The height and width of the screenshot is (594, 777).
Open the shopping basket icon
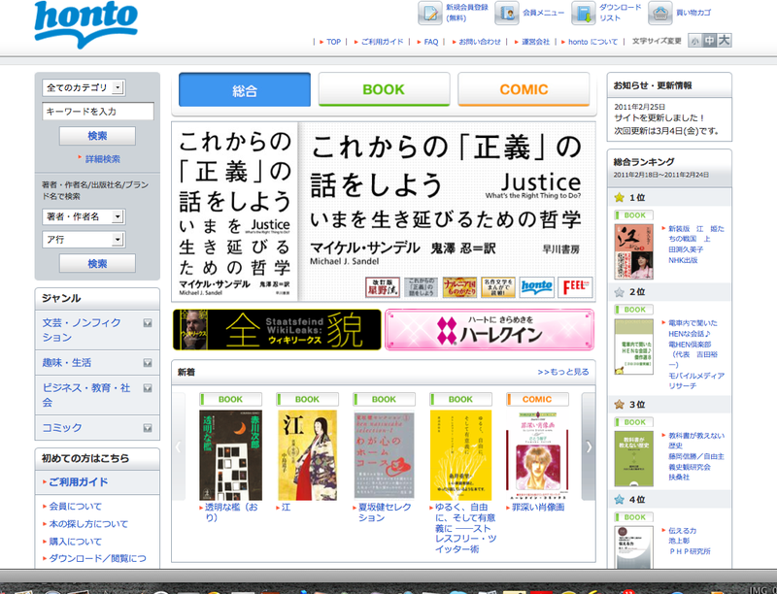point(660,13)
